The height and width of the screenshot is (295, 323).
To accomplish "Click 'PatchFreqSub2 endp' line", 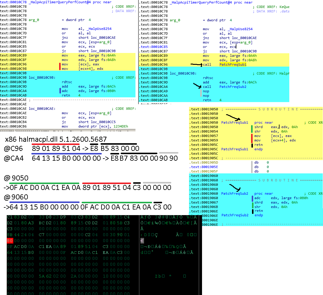I will tap(242, 215).
